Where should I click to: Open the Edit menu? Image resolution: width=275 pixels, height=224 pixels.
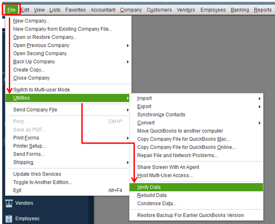25,10
